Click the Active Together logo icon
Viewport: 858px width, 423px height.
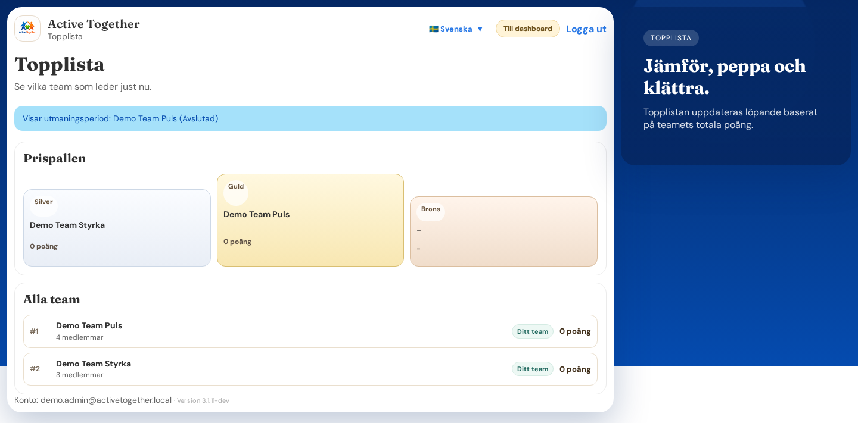(27, 29)
